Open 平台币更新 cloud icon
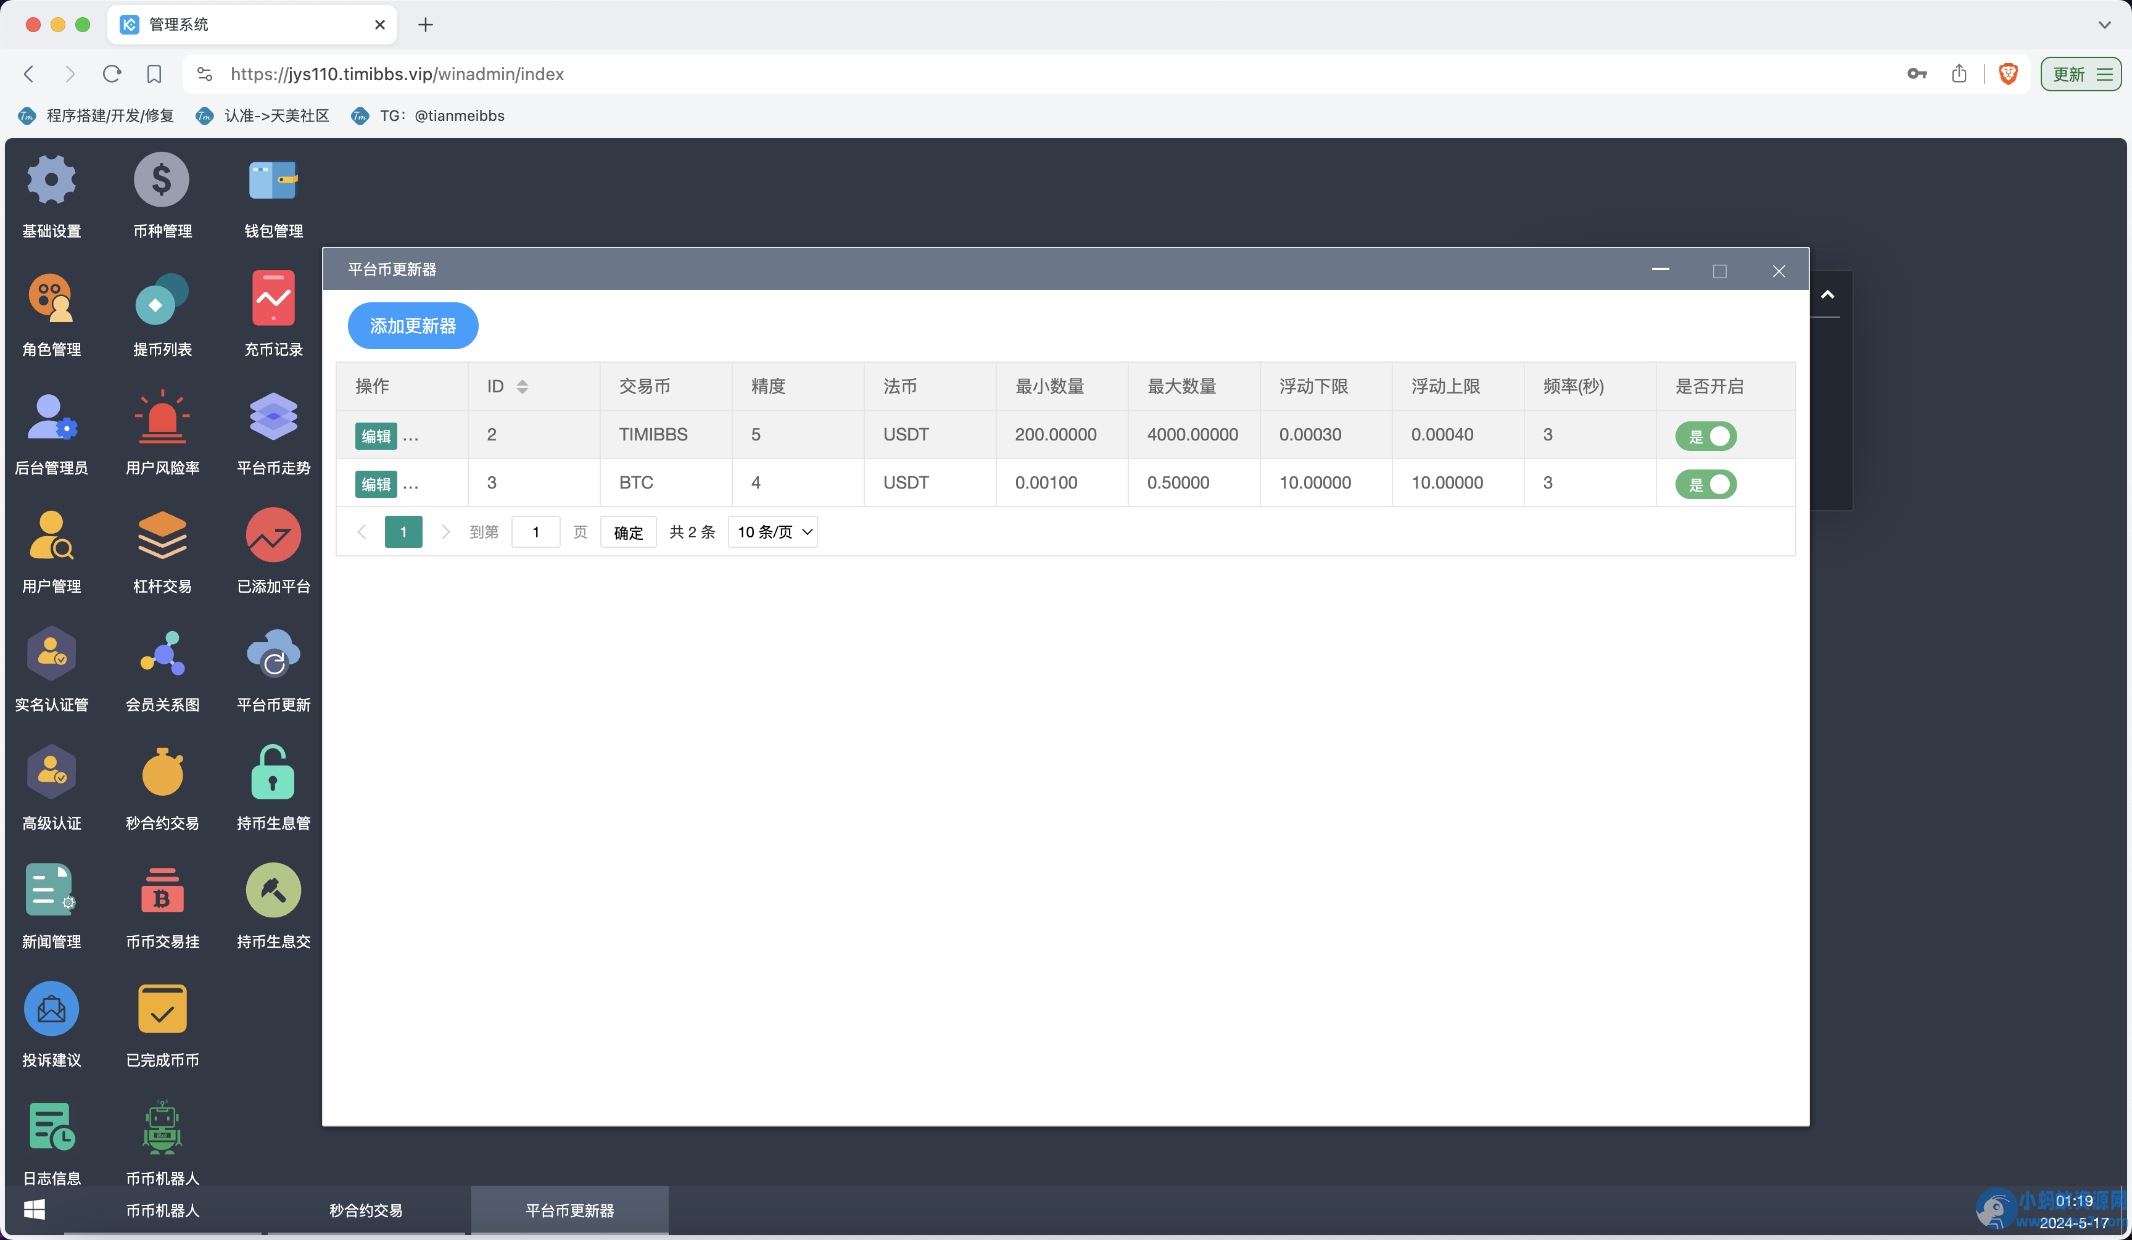 [x=273, y=653]
